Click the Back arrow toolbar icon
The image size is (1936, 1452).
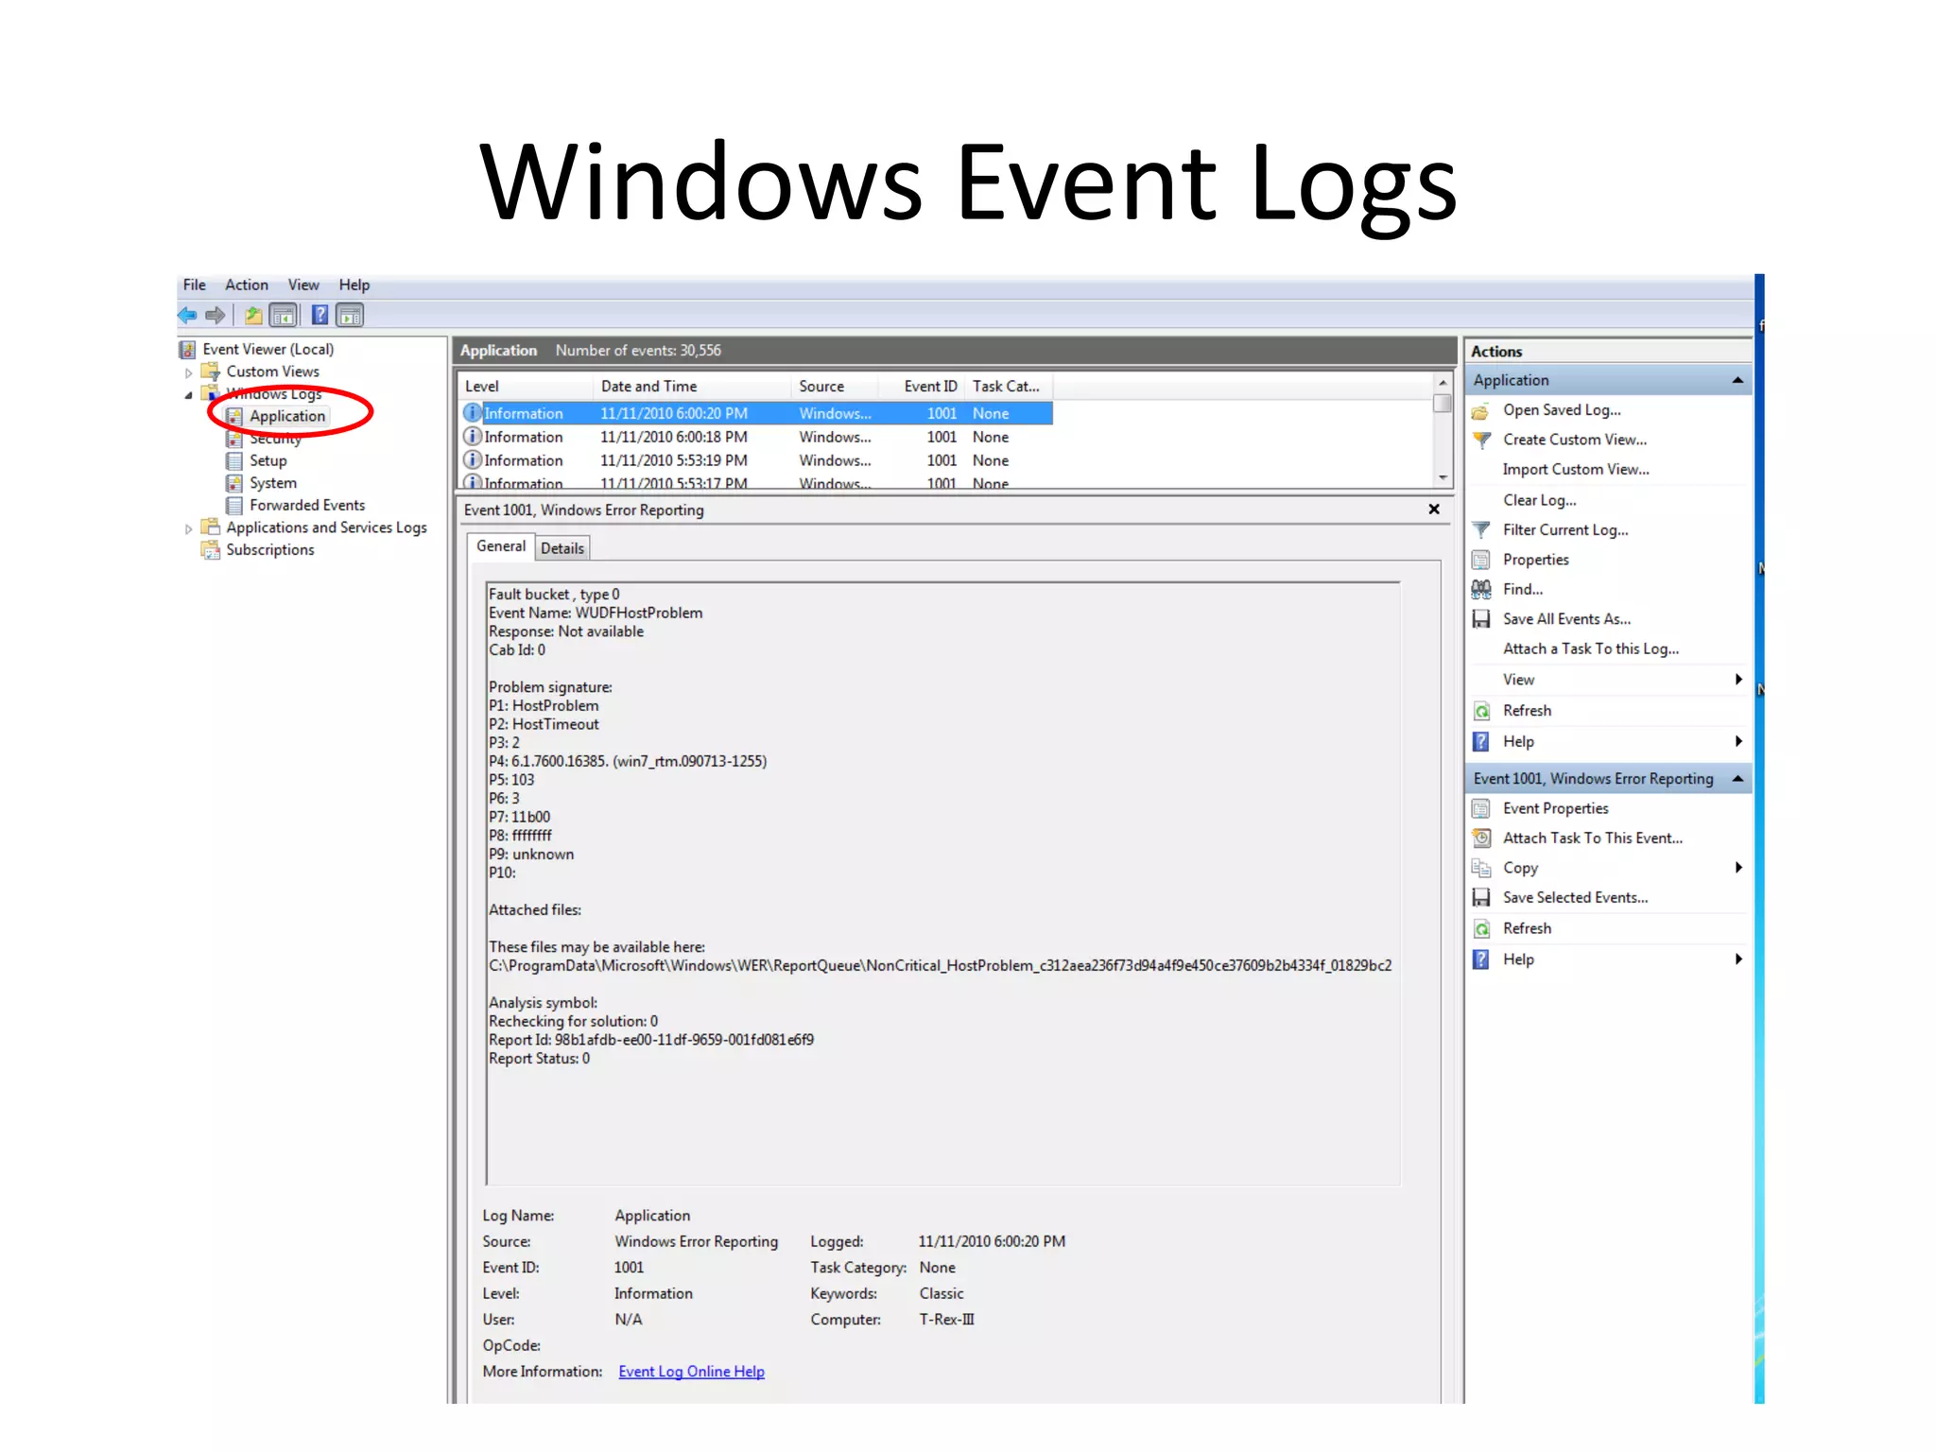coord(187,316)
